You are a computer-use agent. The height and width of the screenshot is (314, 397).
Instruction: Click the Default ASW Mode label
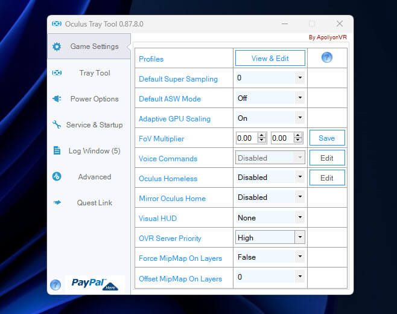[170, 99]
